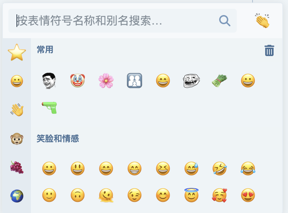
Task: Insert the melting face emoji
Action: point(106,195)
